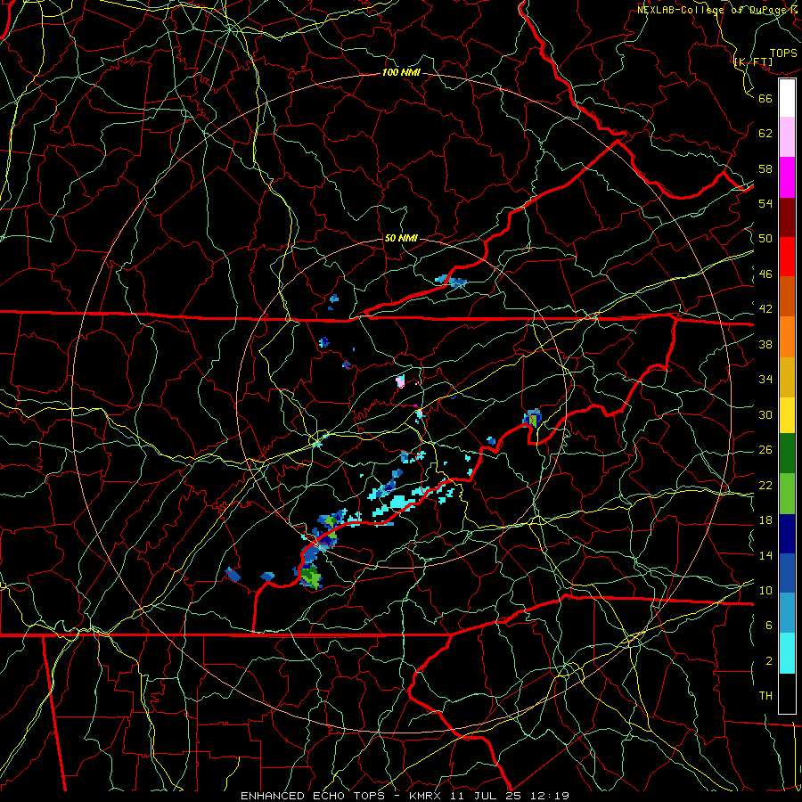Click the '58' legend value
The height and width of the screenshot is (802, 802).
click(x=765, y=168)
